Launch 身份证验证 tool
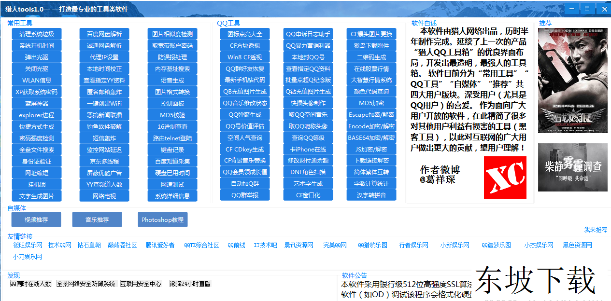The height and width of the screenshot is (301, 611). (x=37, y=162)
